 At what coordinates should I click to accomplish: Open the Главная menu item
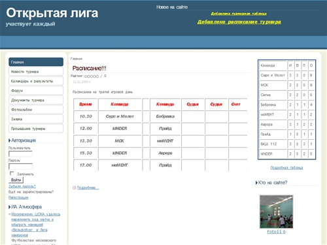pos(36,62)
